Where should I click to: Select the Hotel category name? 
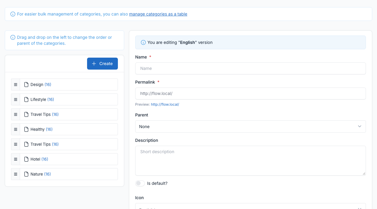point(35,159)
